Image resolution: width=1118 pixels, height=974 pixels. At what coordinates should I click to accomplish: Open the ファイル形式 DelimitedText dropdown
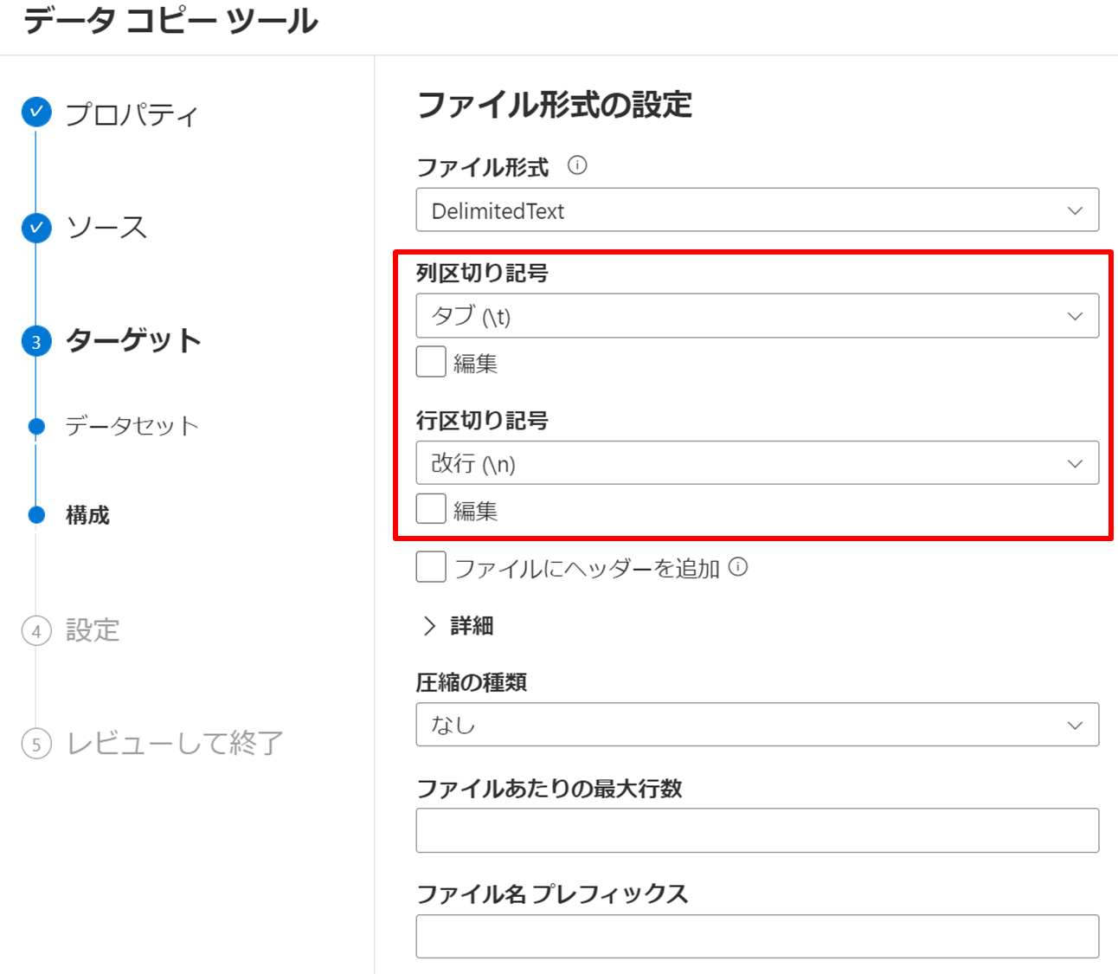click(x=757, y=210)
